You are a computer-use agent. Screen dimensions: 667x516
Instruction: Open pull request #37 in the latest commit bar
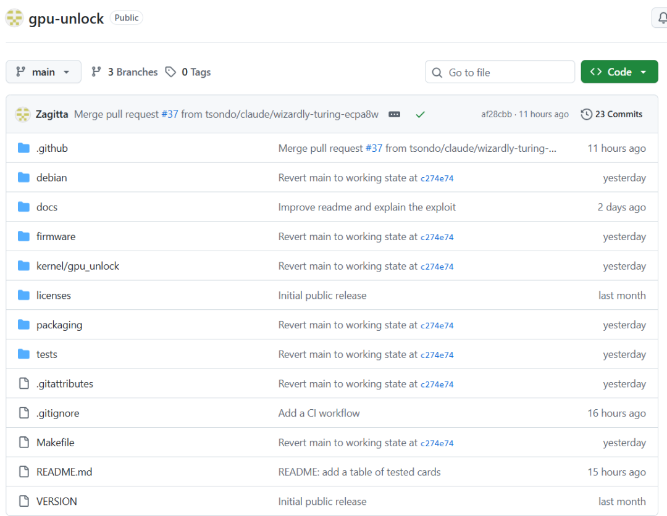170,114
